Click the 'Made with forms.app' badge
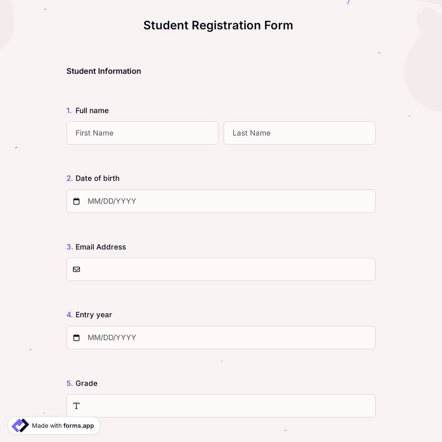442x442 pixels. pyautogui.click(x=53, y=425)
